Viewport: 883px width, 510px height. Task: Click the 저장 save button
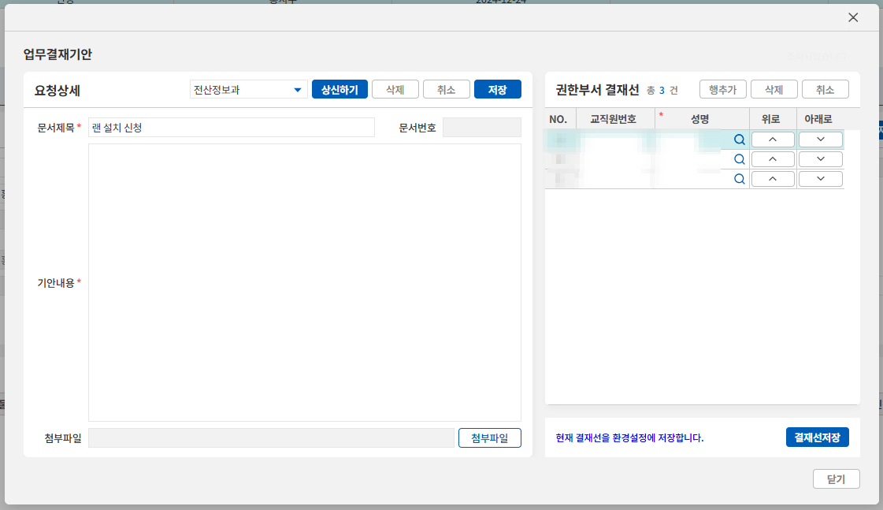click(497, 90)
